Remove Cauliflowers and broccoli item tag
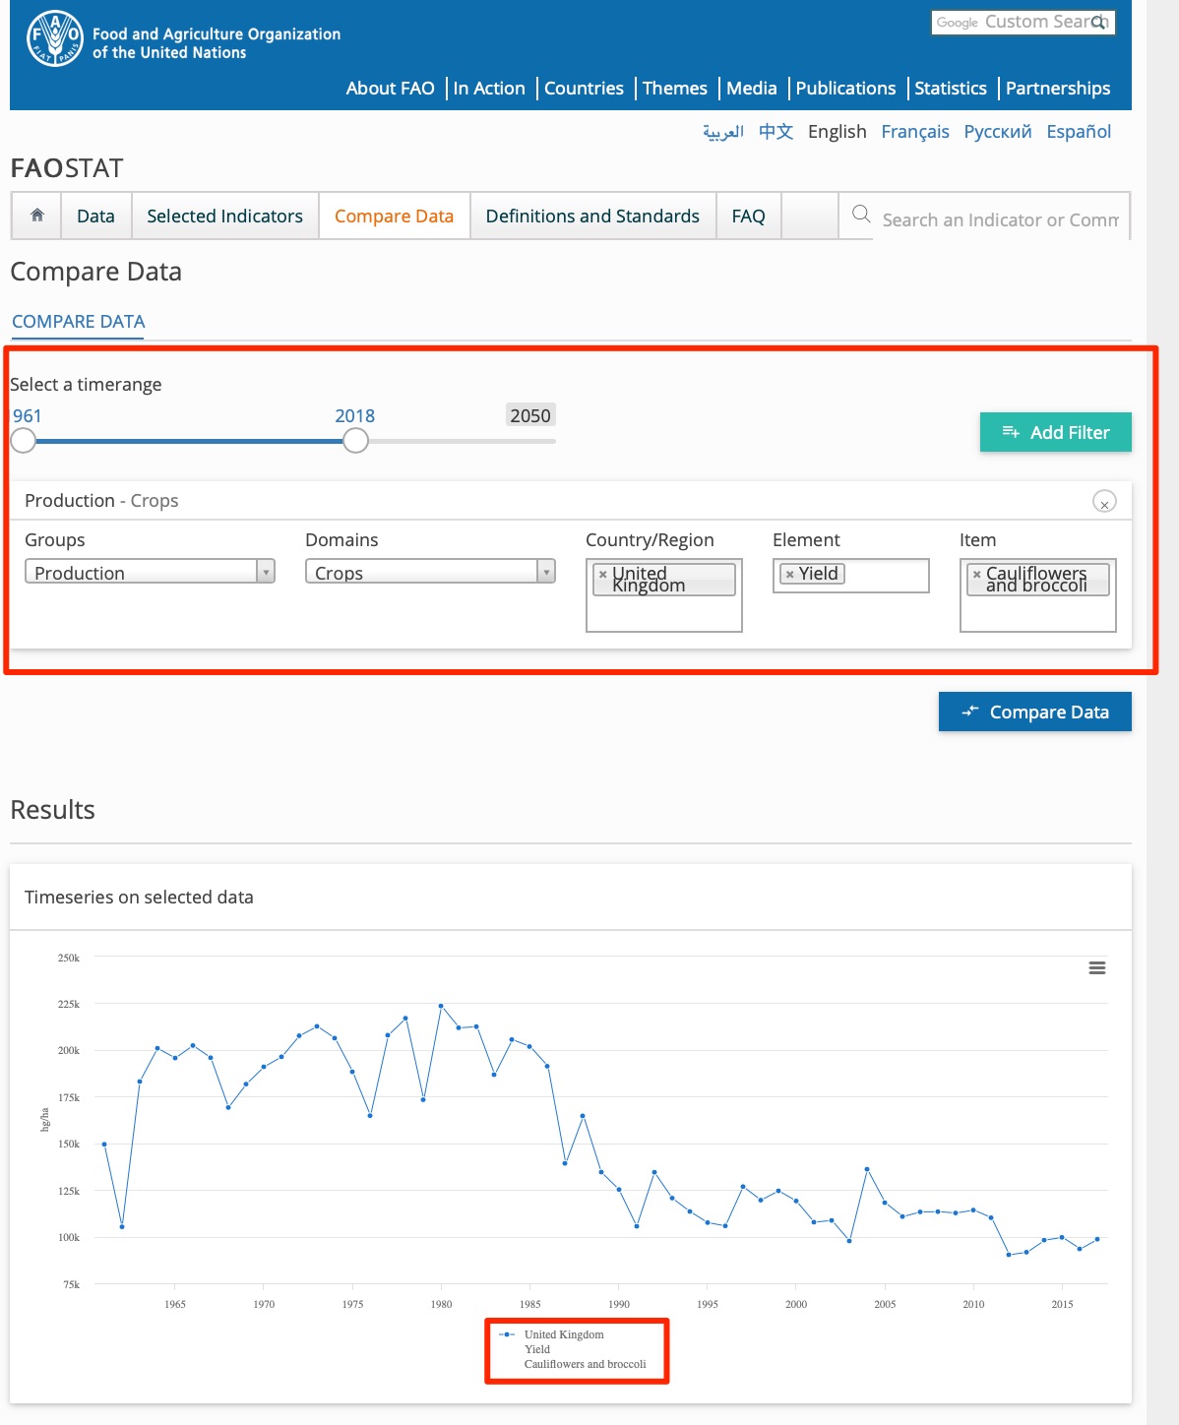Image resolution: width=1179 pixels, height=1425 pixels. [976, 575]
